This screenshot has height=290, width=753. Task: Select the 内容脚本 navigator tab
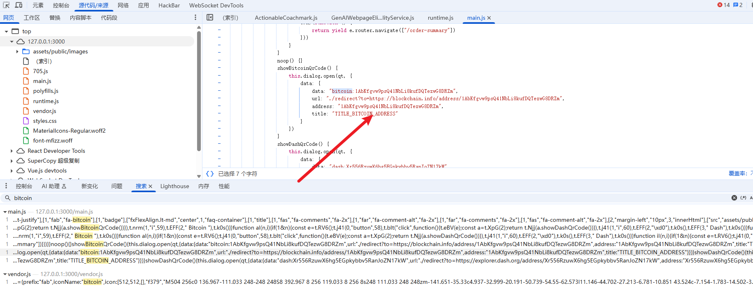click(x=81, y=18)
